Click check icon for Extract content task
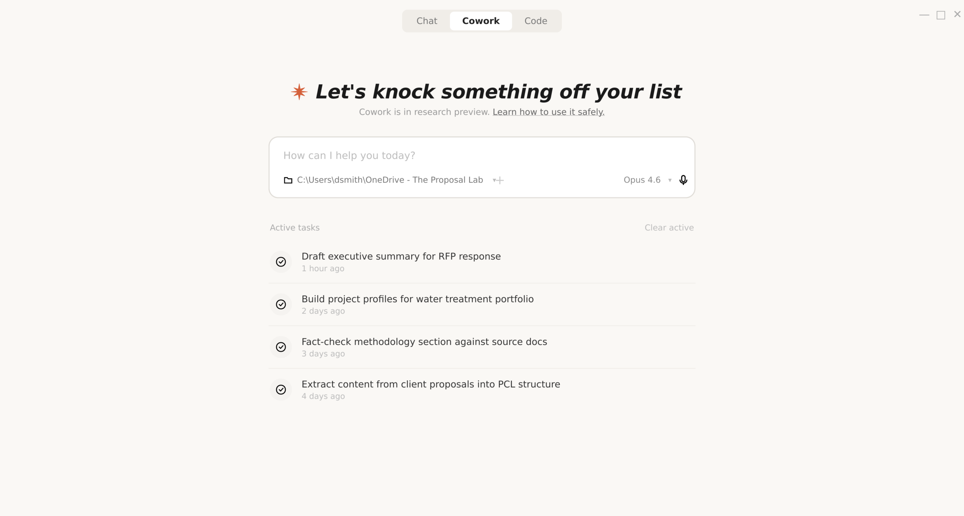The width and height of the screenshot is (964, 516). click(281, 390)
